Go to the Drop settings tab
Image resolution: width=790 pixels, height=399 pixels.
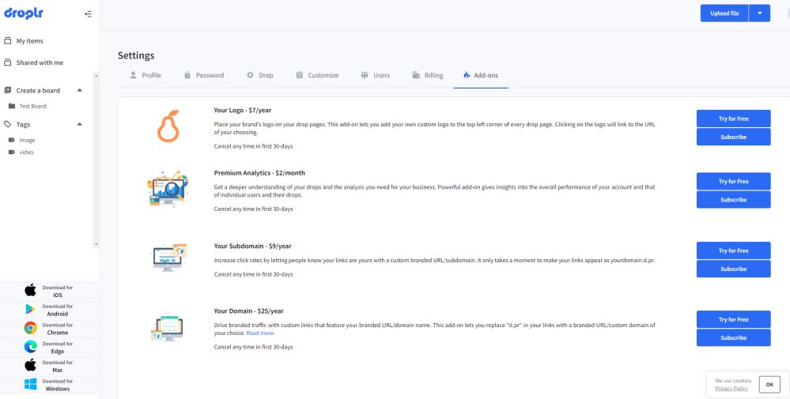point(260,75)
